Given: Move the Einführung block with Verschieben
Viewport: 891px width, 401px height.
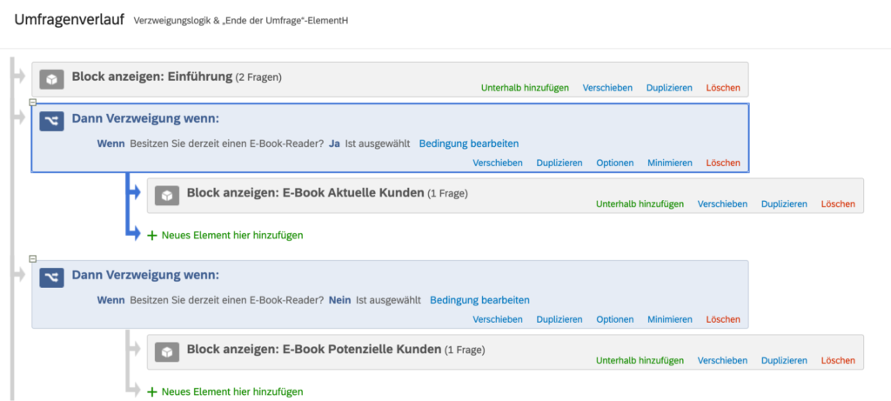Looking at the screenshot, I should pyautogui.click(x=607, y=88).
